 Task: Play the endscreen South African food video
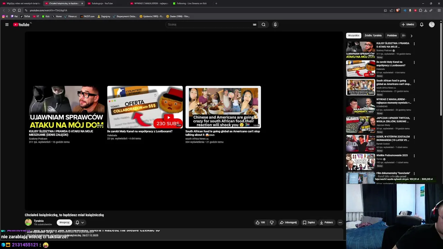pyautogui.click(x=223, y=107)
